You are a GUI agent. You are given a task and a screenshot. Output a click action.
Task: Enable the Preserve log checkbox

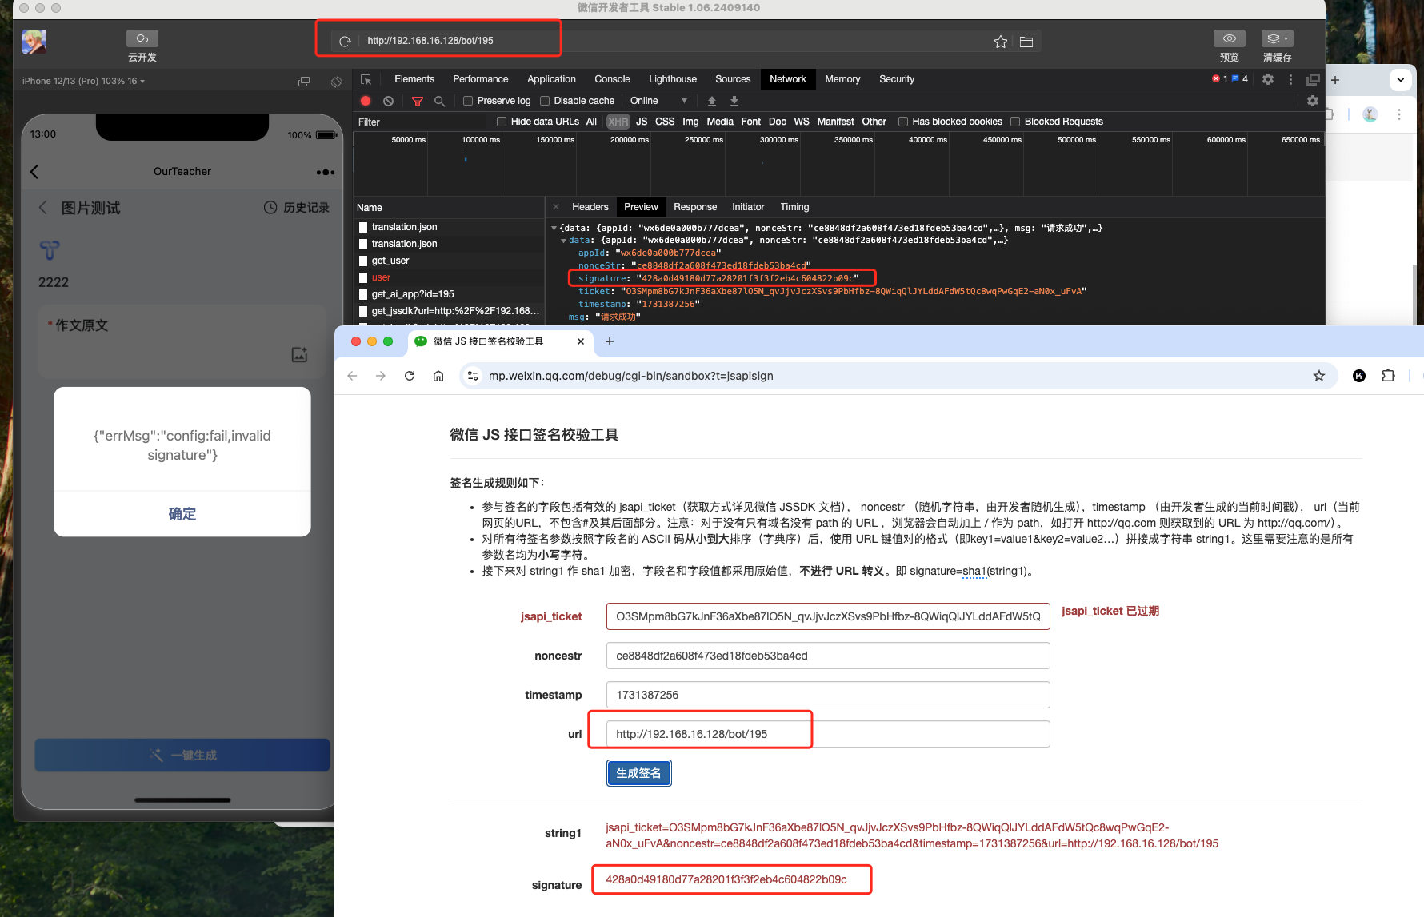click(x=468, y=101)
